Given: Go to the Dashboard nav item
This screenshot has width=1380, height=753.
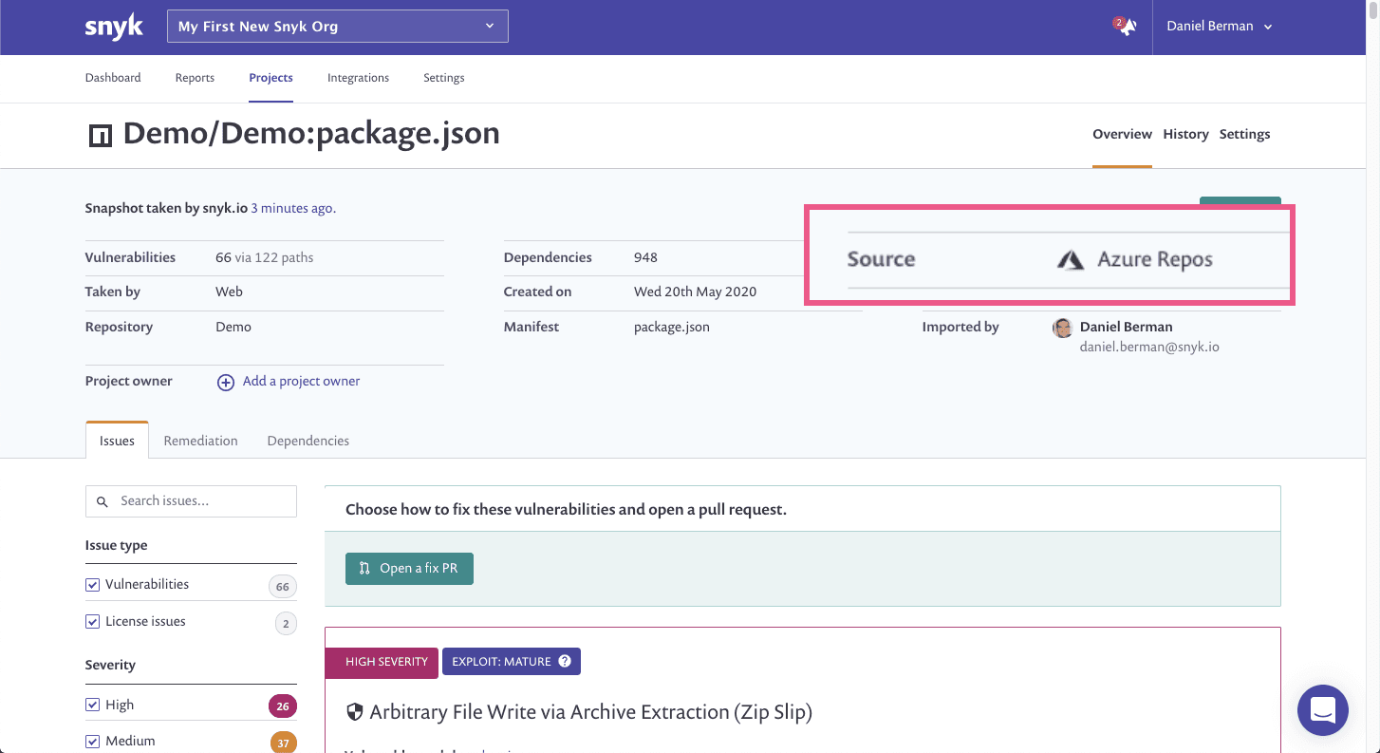Looking at the screenshot, I should [x=113, y=78].
